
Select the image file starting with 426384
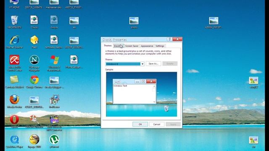point(214,23)
